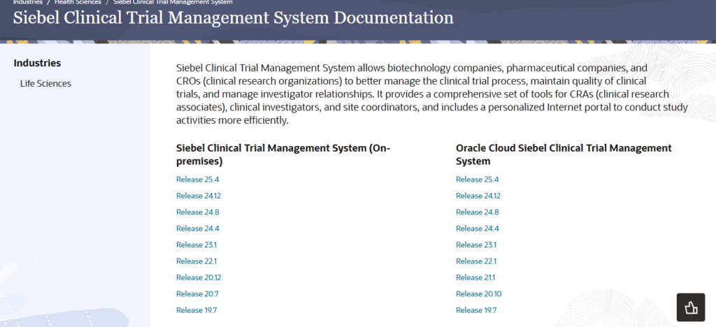716x327 pixels.
Task: Click the Oracle Cloud Siebel section heading
Action: [x=564, y=154]
